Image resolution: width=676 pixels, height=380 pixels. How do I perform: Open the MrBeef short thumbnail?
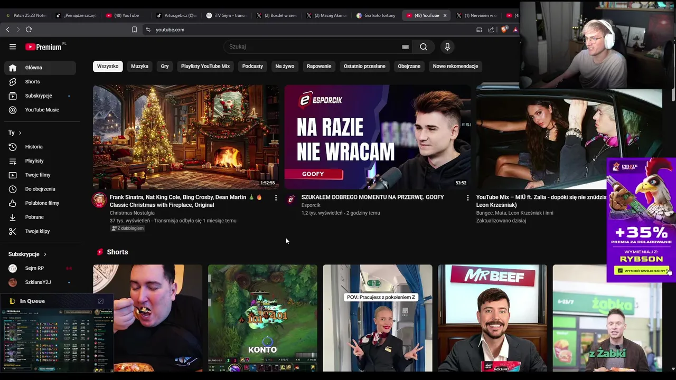coord(492,318)
